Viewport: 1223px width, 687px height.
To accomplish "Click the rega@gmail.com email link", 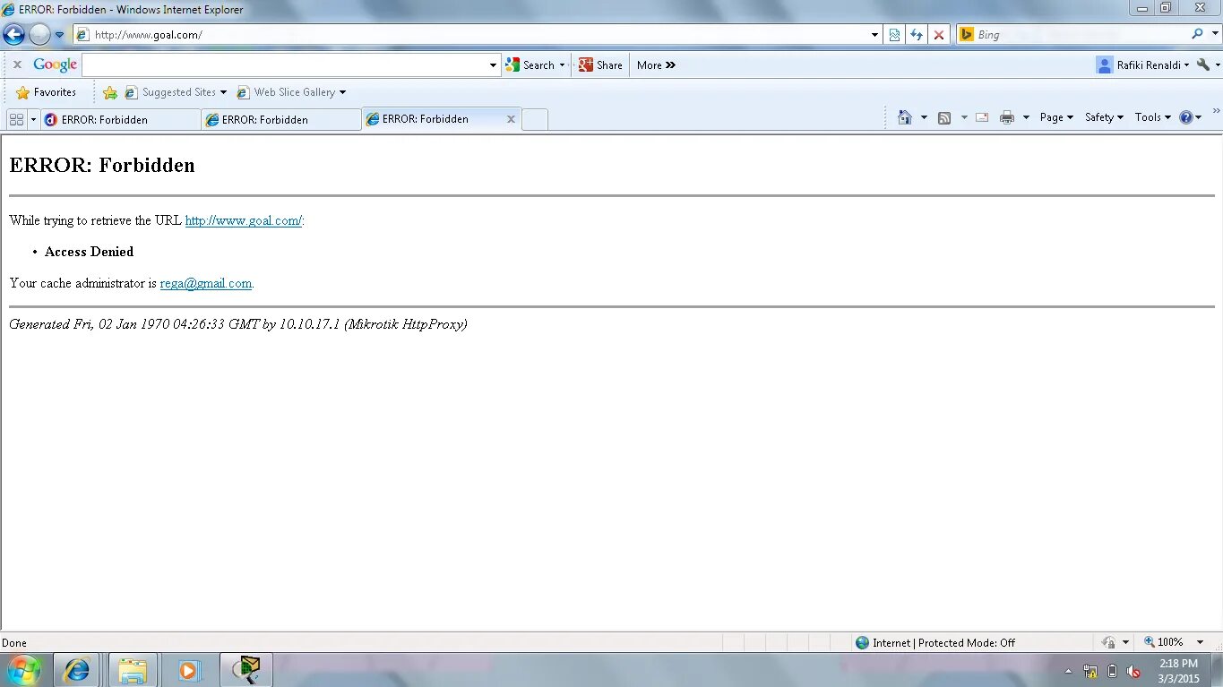I will pos(206,283).
